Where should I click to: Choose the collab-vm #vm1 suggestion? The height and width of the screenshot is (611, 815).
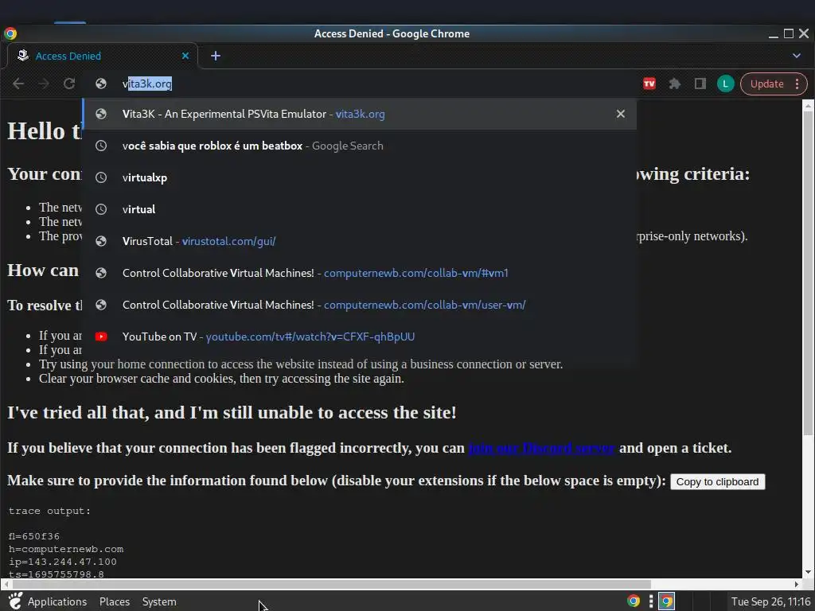(359, 273)
